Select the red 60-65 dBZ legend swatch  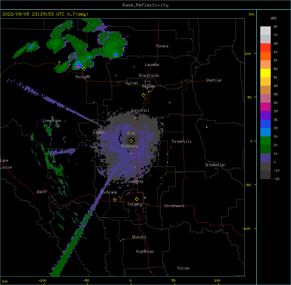tap(265, 48)
